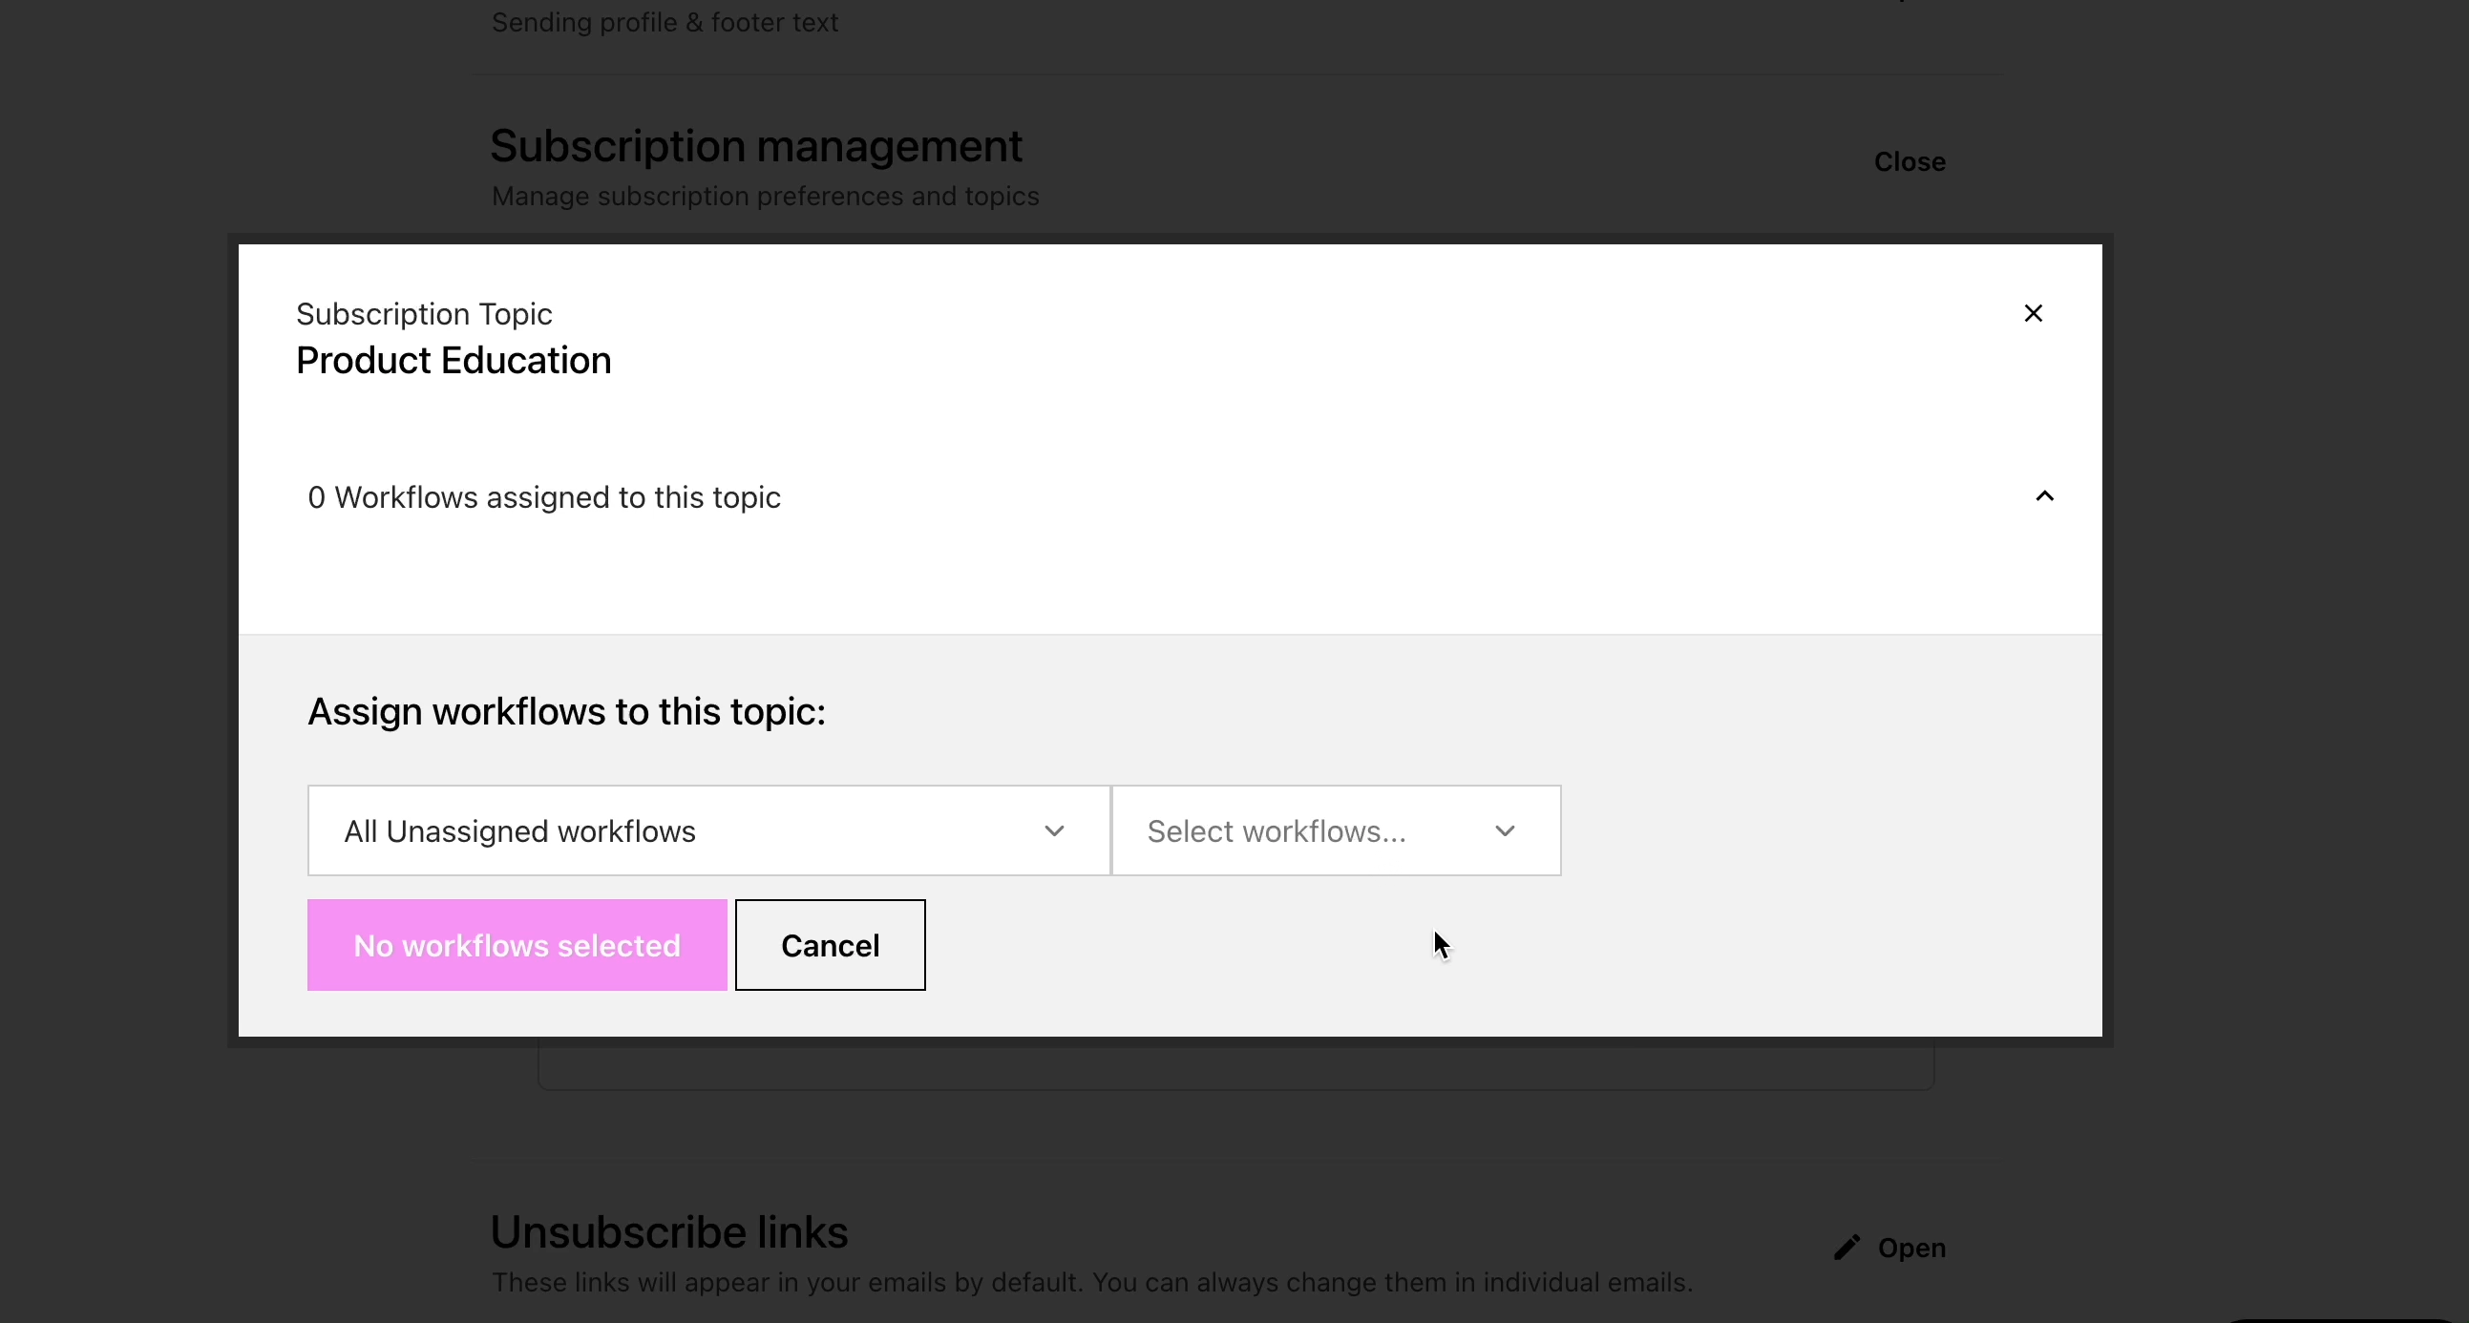The height and width of the screenshot is (1323, 2469).
Task: Dismiss the Subscription Topic dialog via X icon
Action: tap(2034, 313)
